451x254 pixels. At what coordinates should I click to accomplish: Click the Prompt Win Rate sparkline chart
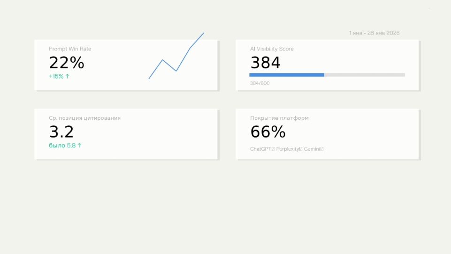pyautogui.click(x=176, y=56)
